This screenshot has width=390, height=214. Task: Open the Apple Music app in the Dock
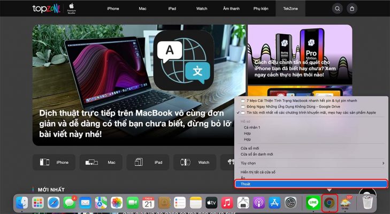click(227, 203)
